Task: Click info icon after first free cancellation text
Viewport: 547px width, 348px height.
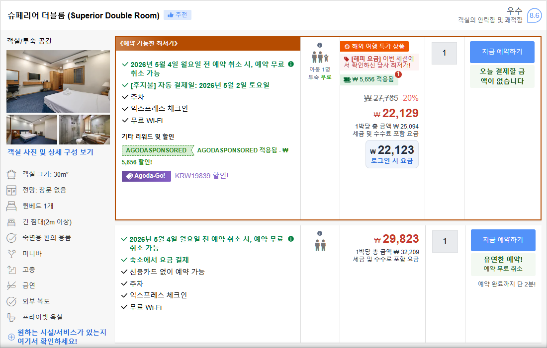Action: click(x=291, y=64)
